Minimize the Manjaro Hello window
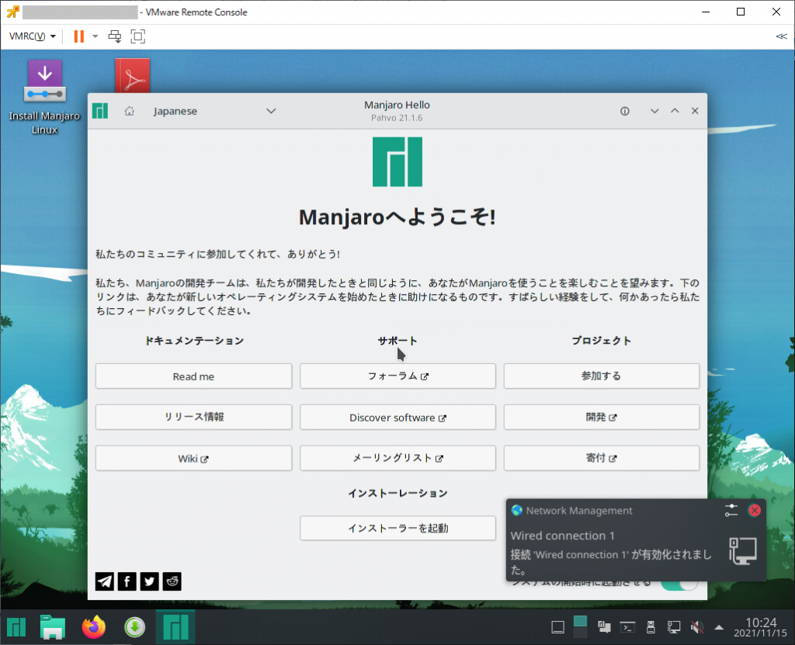 654,111
